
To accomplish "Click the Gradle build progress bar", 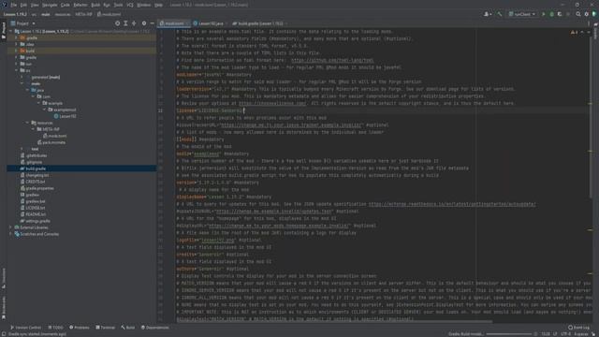I will (x=509, y=334).
